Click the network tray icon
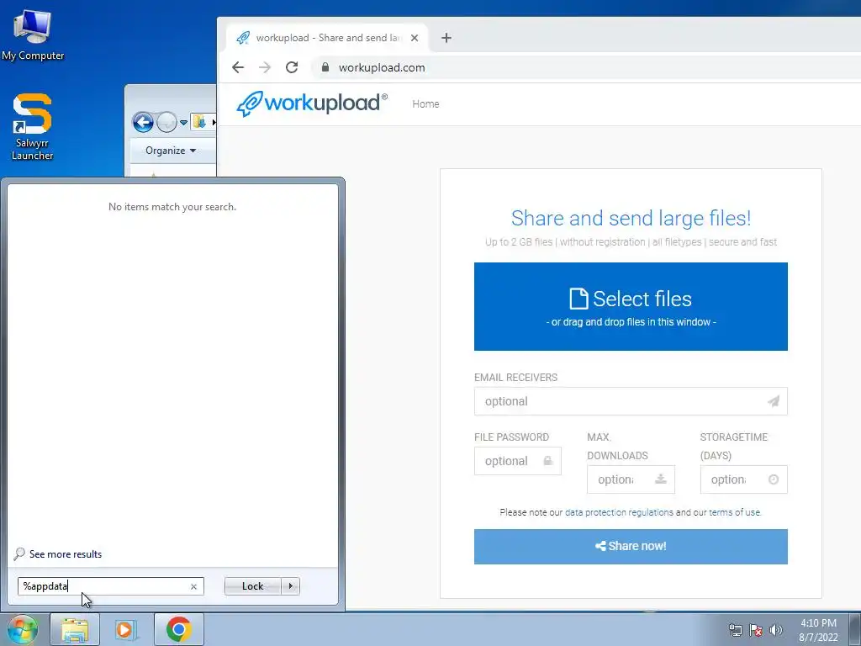861x646 pixels. point(735,630)
